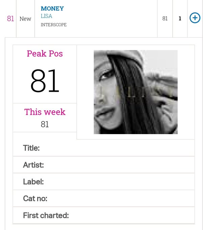Viewport: 203px width, 230px height.
Task: Collapse the details panel with plus icon
Action: click(x=195, y=18)
